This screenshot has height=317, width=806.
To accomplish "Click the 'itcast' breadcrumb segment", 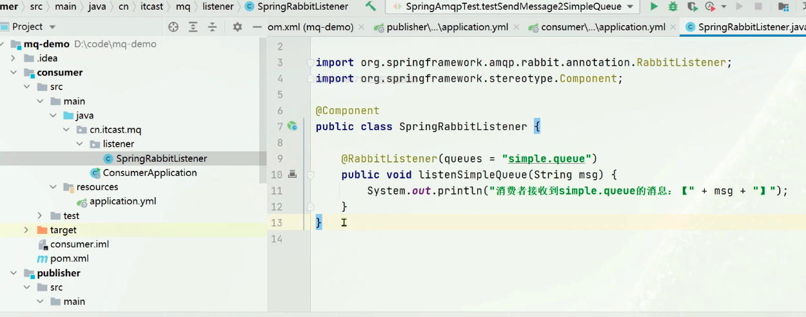I will point(153,6).
